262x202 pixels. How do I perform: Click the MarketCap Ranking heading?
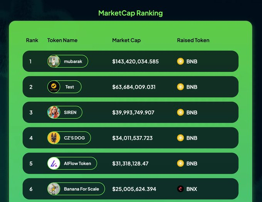131,13
